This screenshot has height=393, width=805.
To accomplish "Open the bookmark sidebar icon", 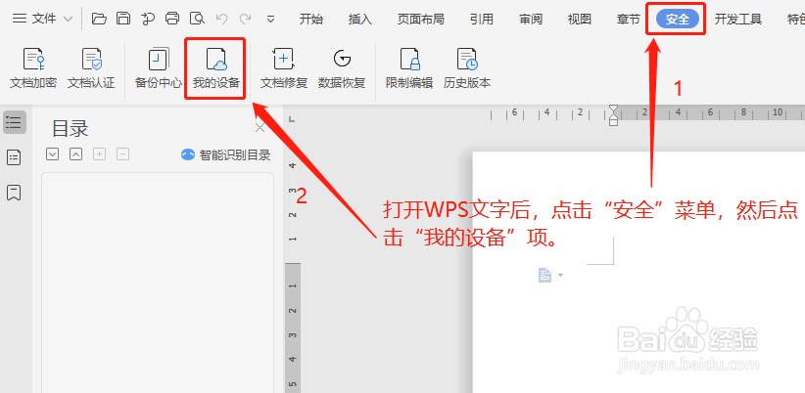I will pos(14,193).
